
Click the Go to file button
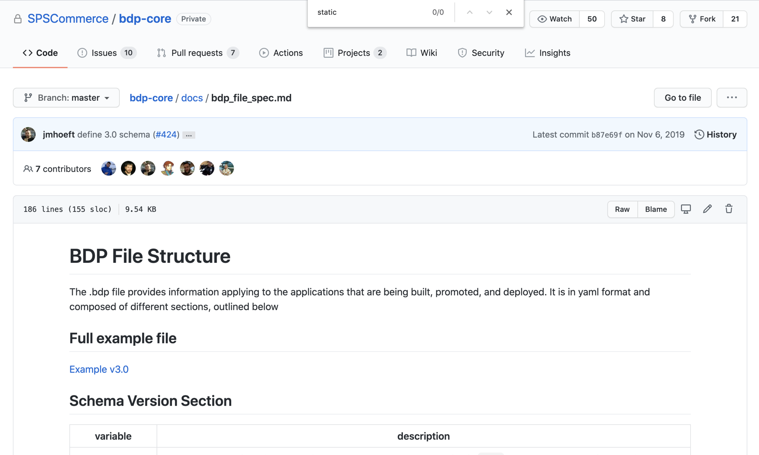pyautogui.click(x=682, y=98)
